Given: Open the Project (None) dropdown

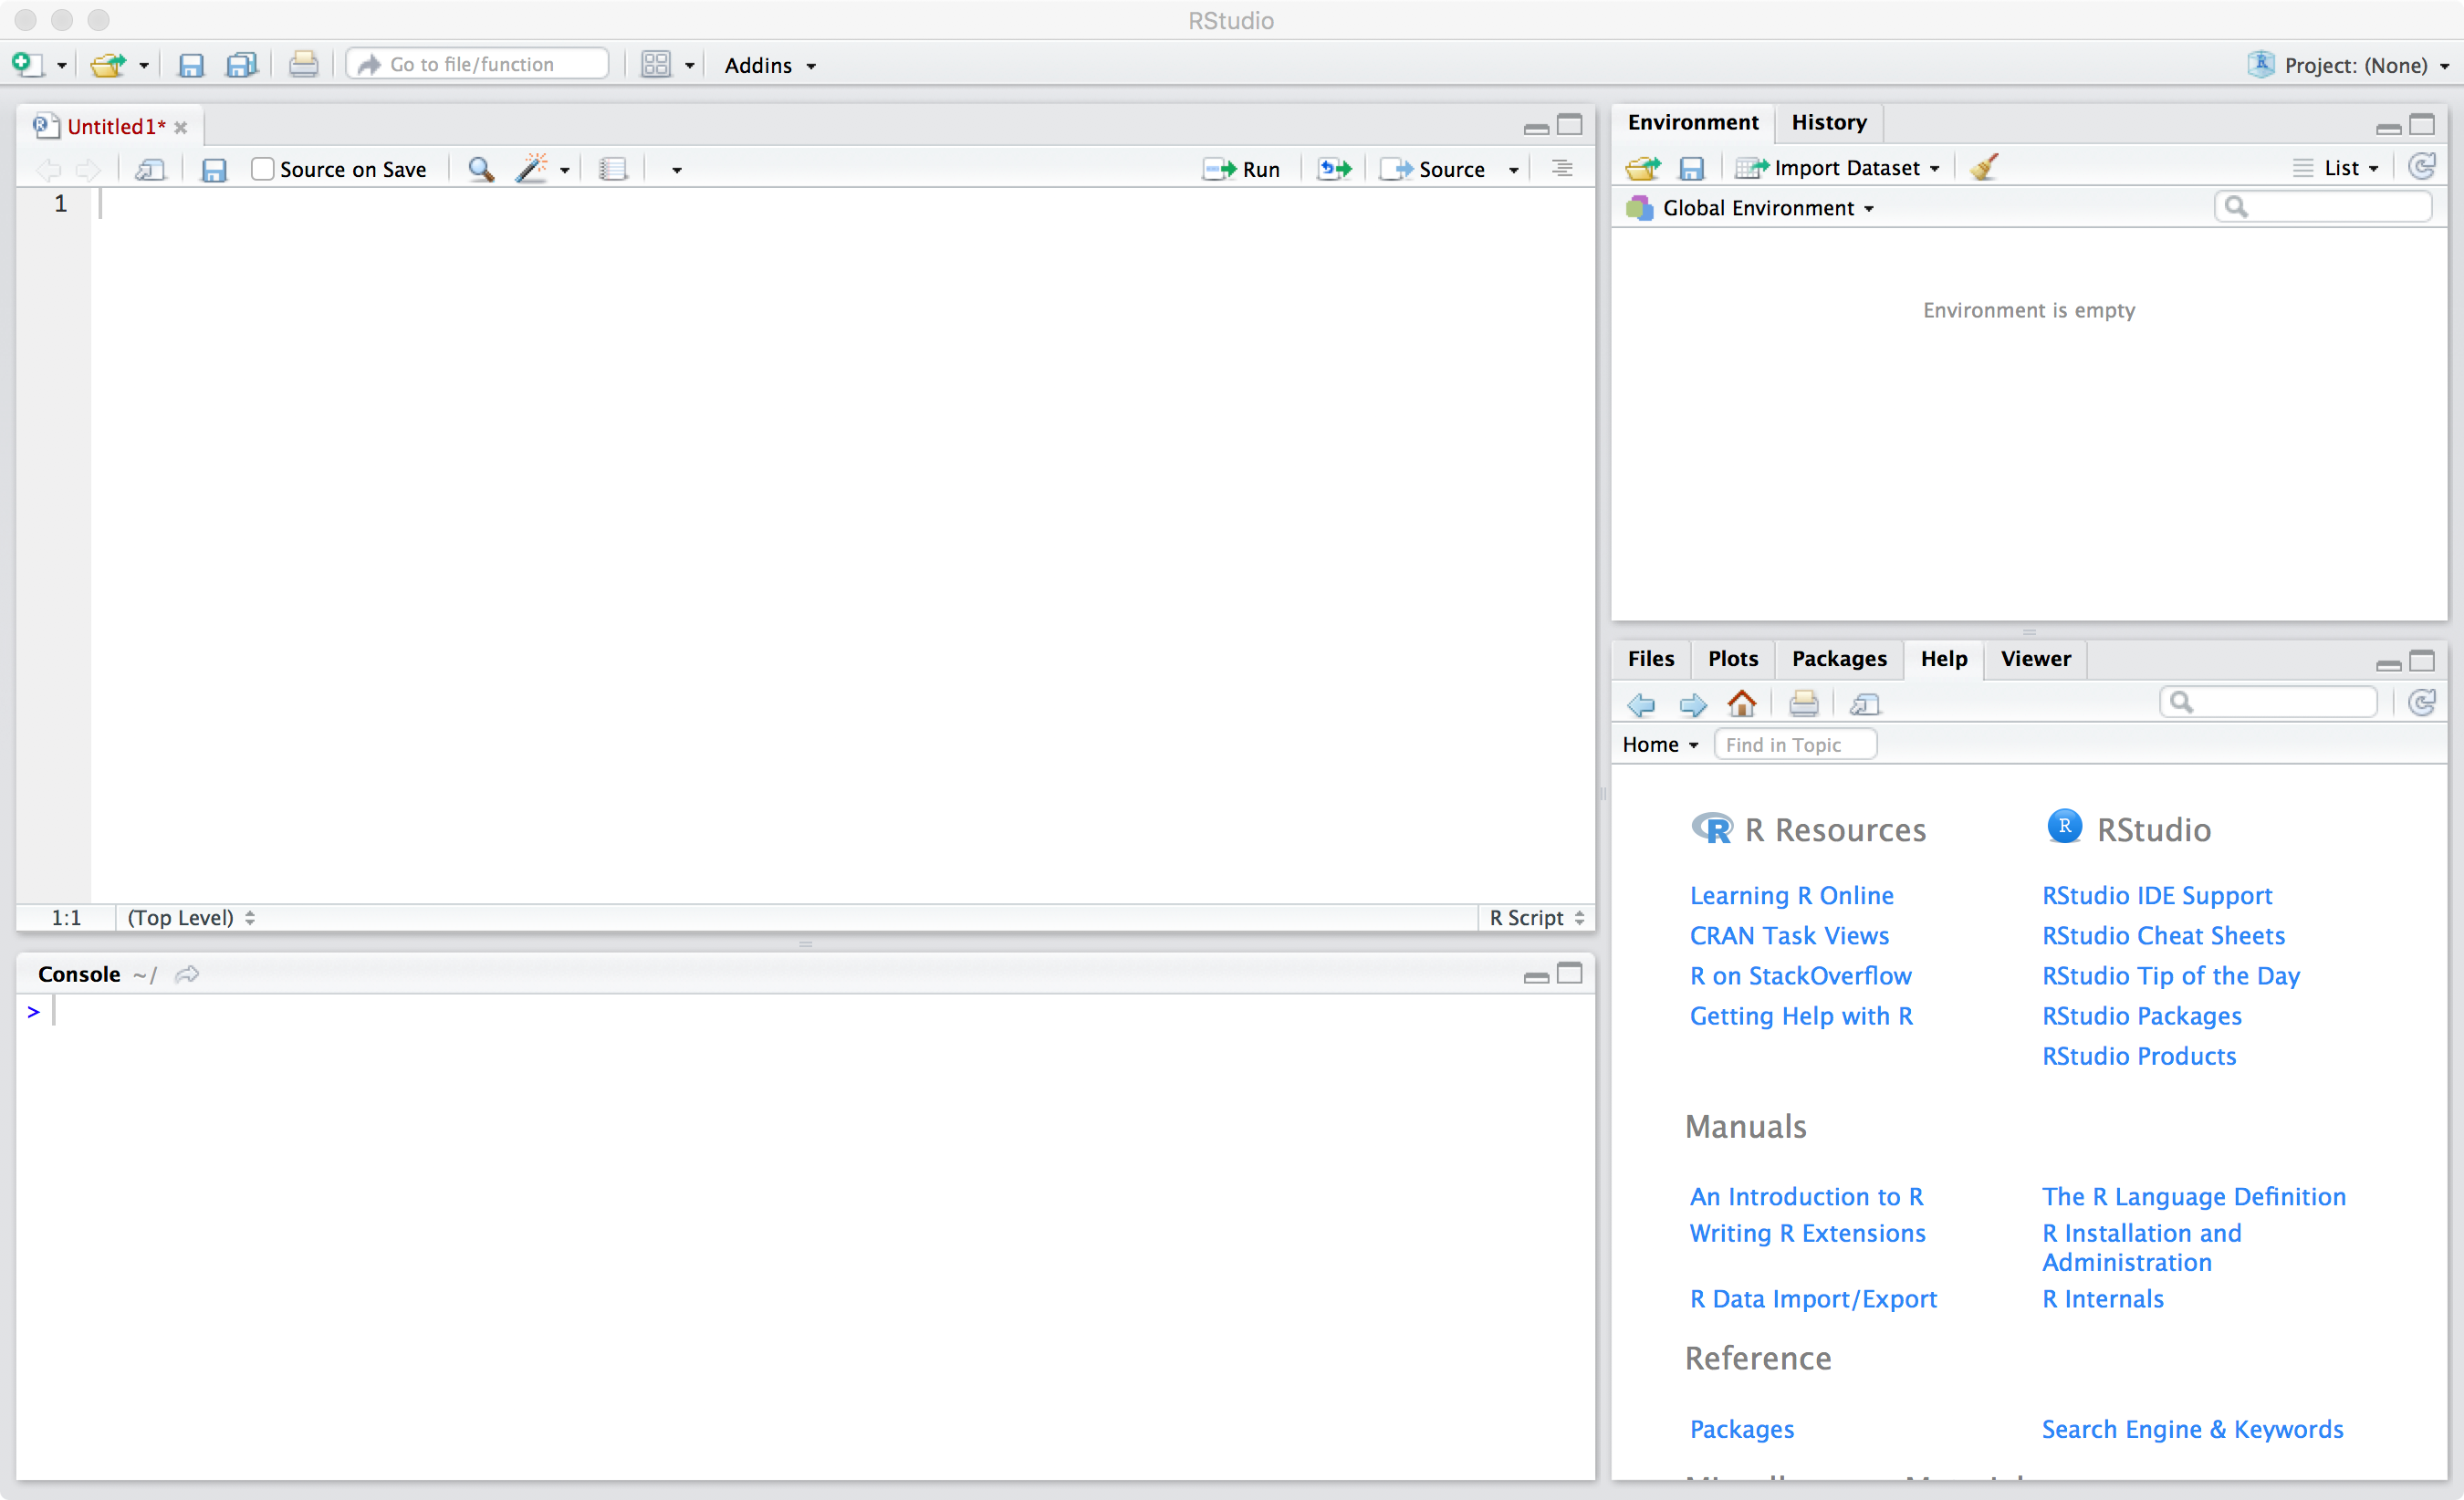Looking at the screenshot, I should click(2348, 65).
